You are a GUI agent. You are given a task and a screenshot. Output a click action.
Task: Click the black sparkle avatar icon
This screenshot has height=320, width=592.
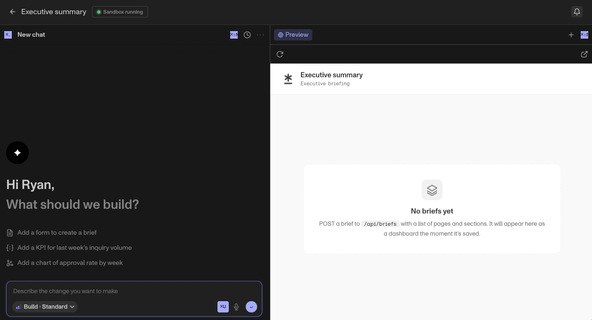coord(17,153)
